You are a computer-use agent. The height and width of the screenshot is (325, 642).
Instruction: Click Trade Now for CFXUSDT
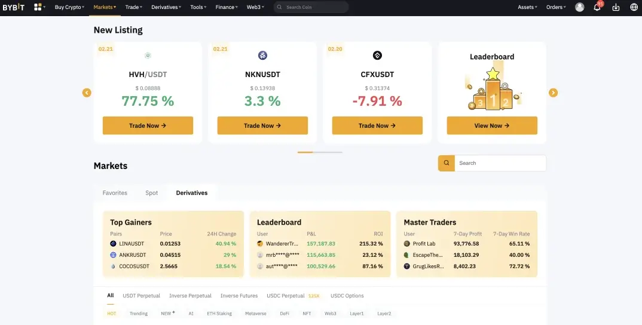tap(377, 125)
